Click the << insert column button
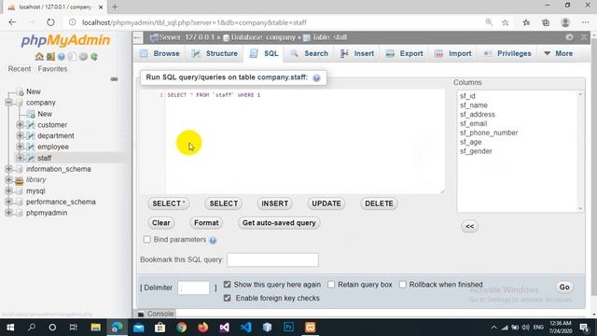Screen dimensions: 597x336 click(469, 226)
